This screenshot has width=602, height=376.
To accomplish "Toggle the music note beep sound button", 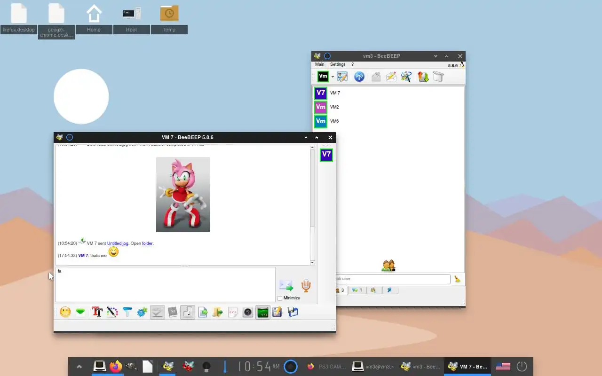I will pos(188,312).
